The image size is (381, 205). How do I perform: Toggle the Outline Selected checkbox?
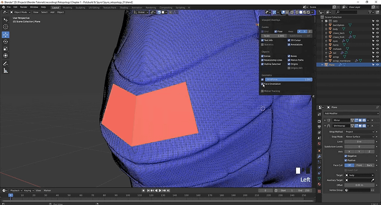(x=263, y=64)
